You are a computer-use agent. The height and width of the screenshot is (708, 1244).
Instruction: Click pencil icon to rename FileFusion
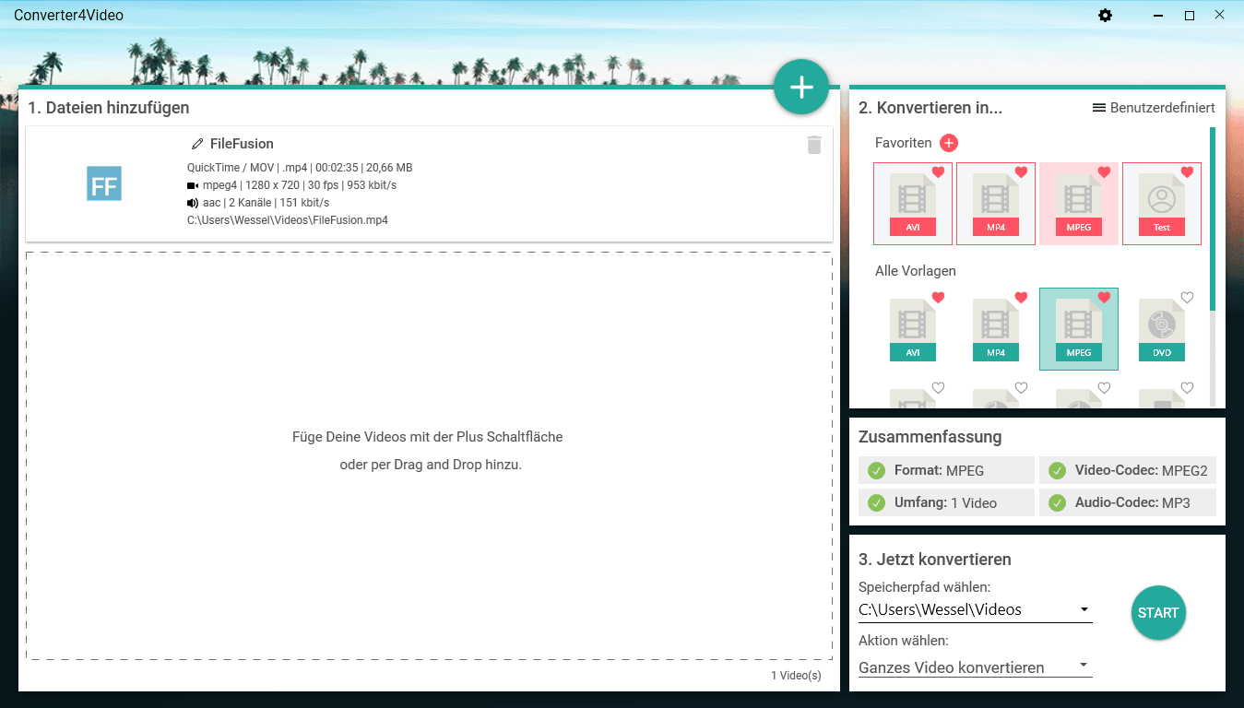[x=196, y=144]
